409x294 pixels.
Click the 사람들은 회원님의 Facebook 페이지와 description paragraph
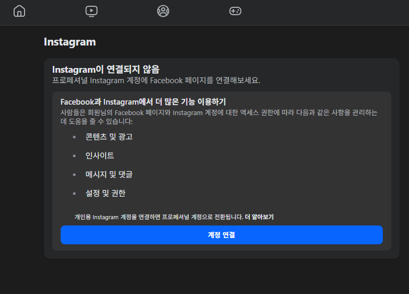click(x=219, y=117)
